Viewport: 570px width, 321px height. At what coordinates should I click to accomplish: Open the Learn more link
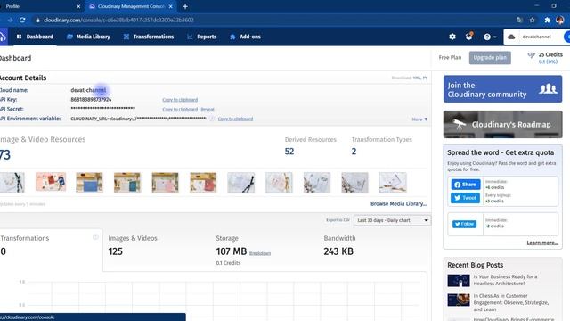pos(542,243)
